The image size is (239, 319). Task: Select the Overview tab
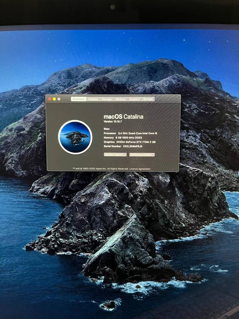[78, 99]
